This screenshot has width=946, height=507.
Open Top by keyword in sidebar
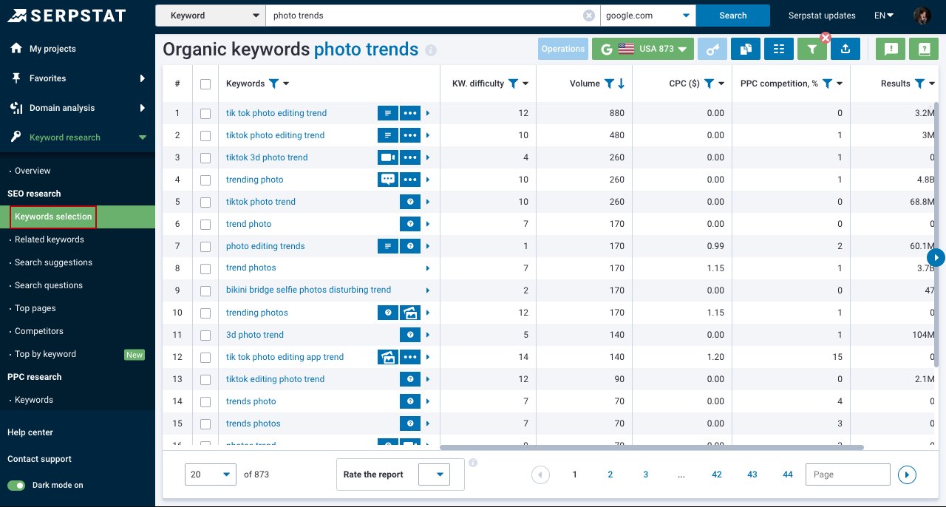(x=45, y=354)
